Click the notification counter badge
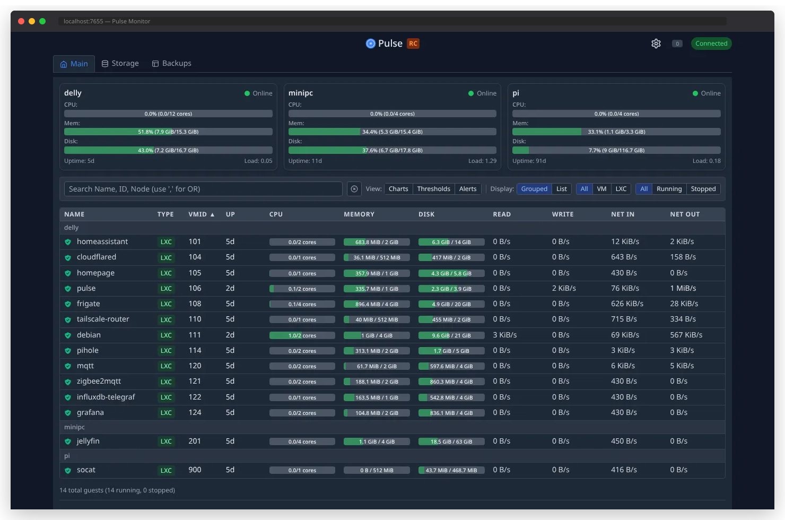 coord(677,44)
